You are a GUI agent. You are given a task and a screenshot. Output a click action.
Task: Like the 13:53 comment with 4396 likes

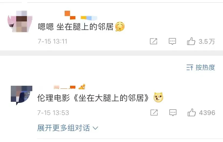(191, 113)
